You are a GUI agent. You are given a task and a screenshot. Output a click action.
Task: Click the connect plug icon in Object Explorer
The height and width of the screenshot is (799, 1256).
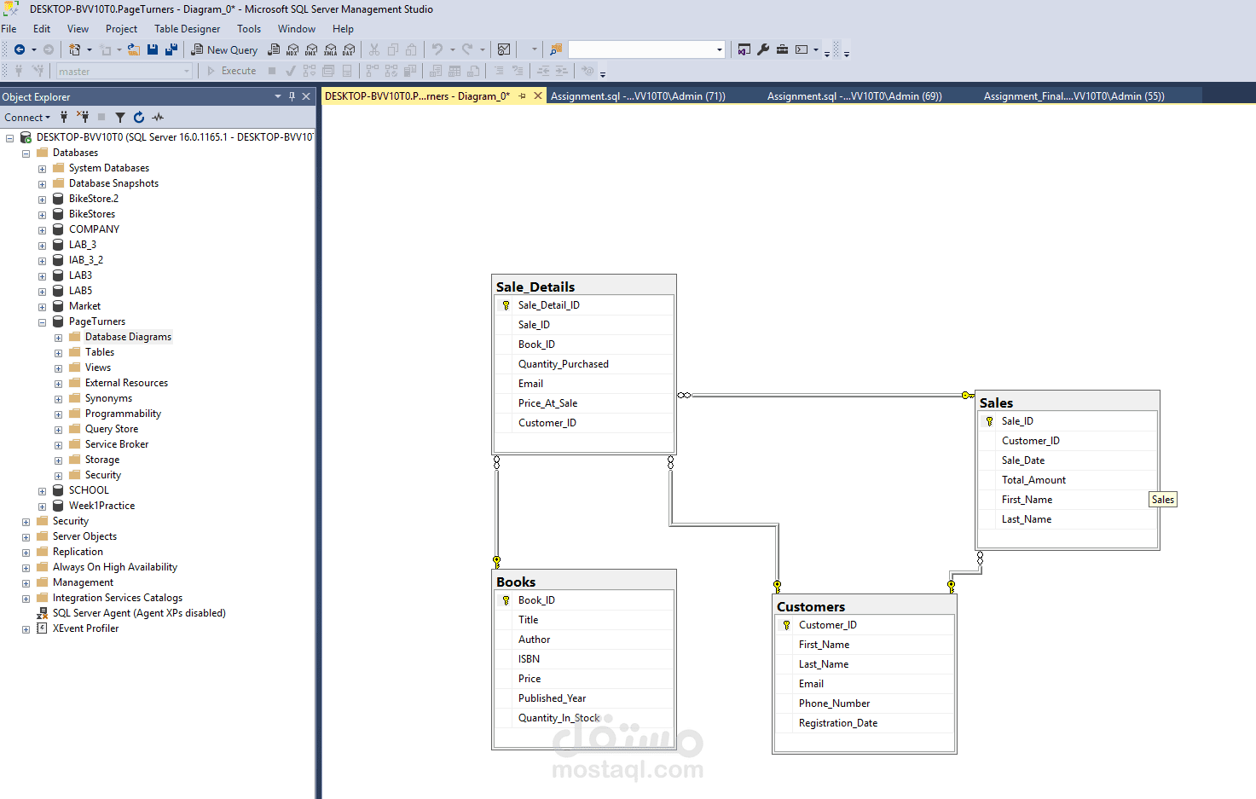pos(64,117)
